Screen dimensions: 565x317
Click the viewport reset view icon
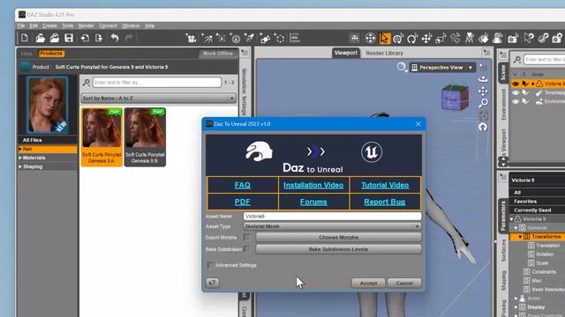[x=483, y=127]
